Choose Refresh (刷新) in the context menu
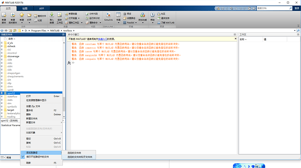 click(41, 163)
